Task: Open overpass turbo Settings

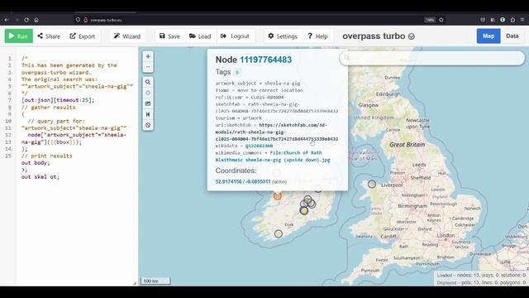Action: (x=283, y=36)
